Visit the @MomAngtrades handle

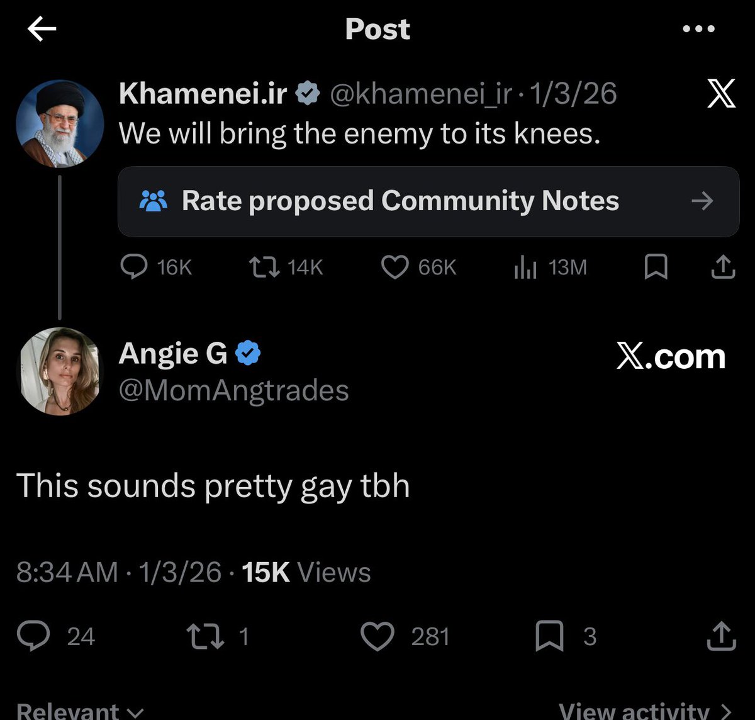click(x=233, y=391)
